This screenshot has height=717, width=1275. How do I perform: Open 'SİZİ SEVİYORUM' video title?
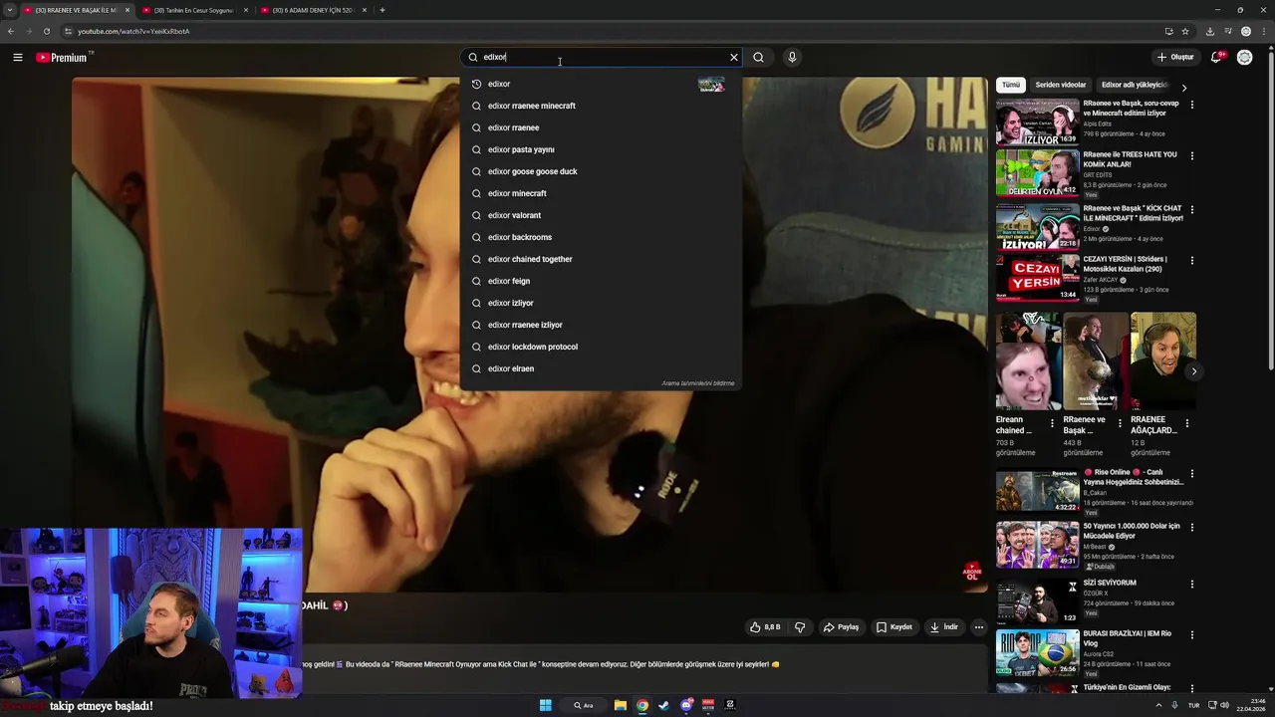coord(1110,583)
